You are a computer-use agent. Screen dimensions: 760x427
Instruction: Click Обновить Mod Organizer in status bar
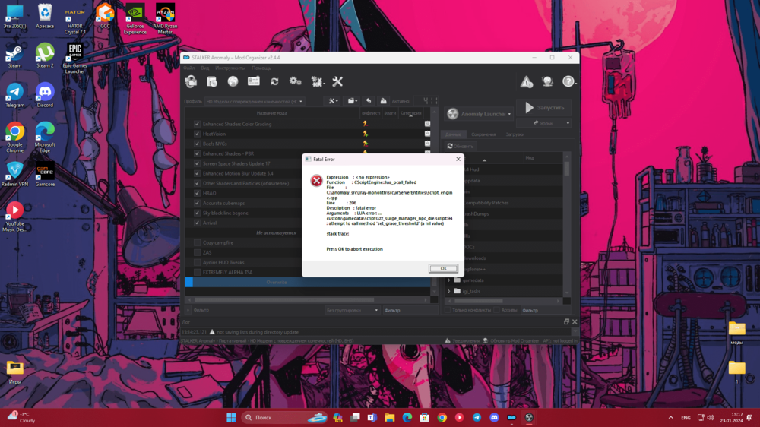pyautogui.click(x=511, y=340)
